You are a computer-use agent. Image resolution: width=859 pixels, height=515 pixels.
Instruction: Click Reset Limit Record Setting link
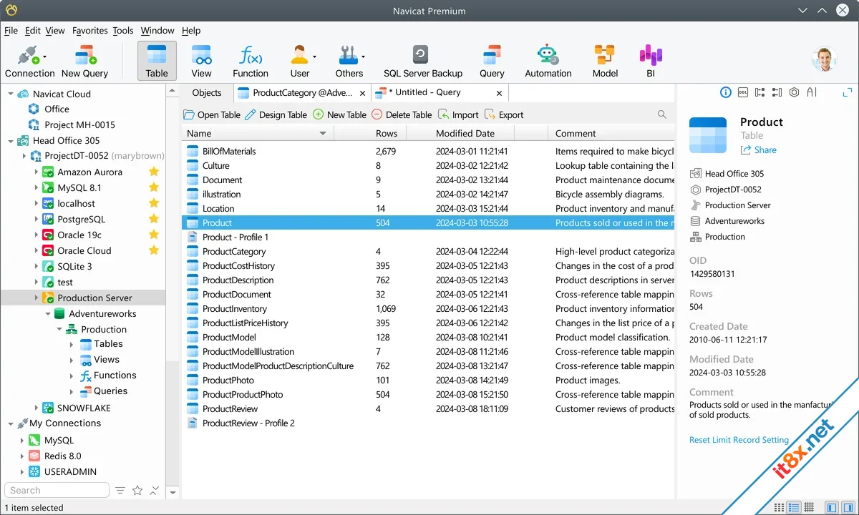(739, 440)
